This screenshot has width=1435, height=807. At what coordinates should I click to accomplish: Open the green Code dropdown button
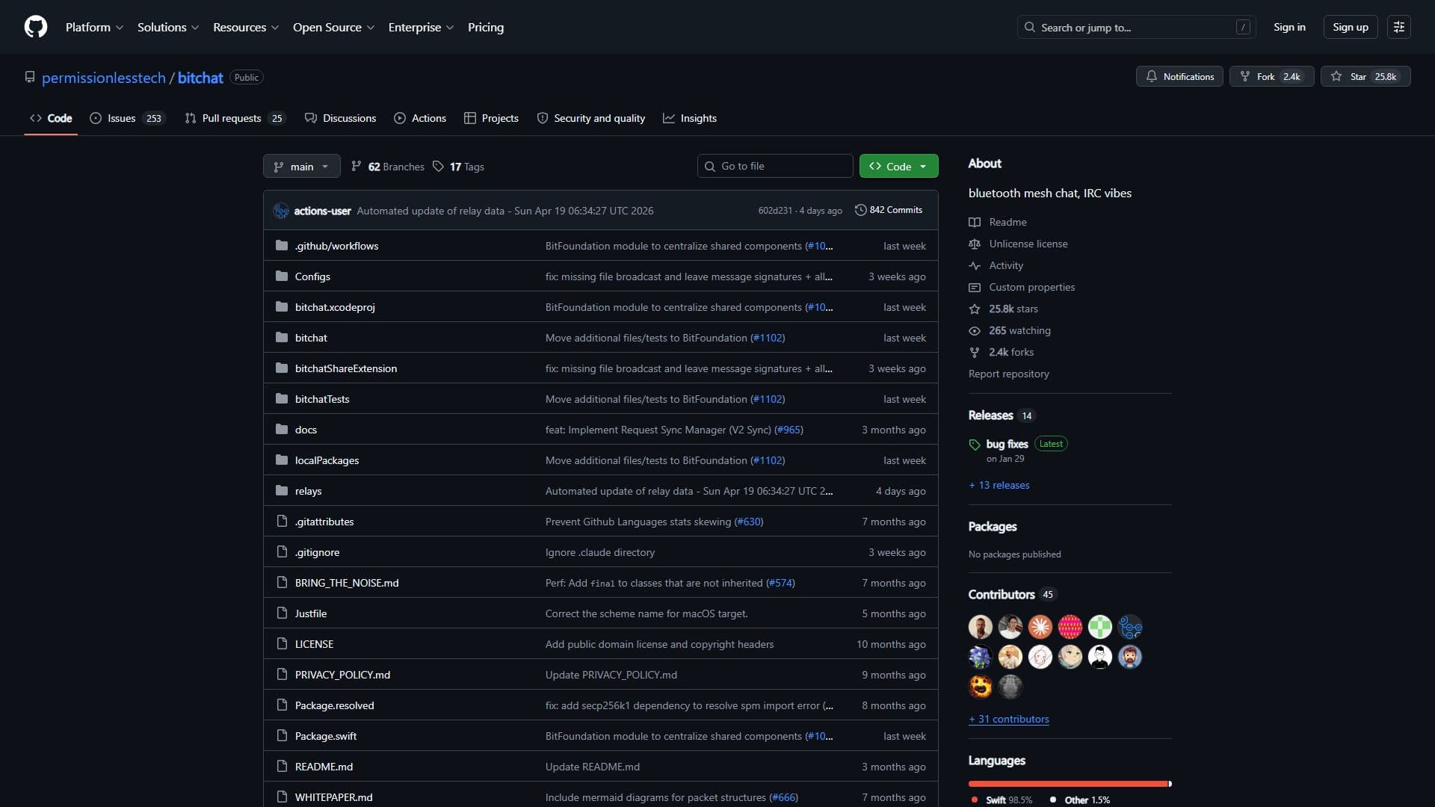pos(898,166)
